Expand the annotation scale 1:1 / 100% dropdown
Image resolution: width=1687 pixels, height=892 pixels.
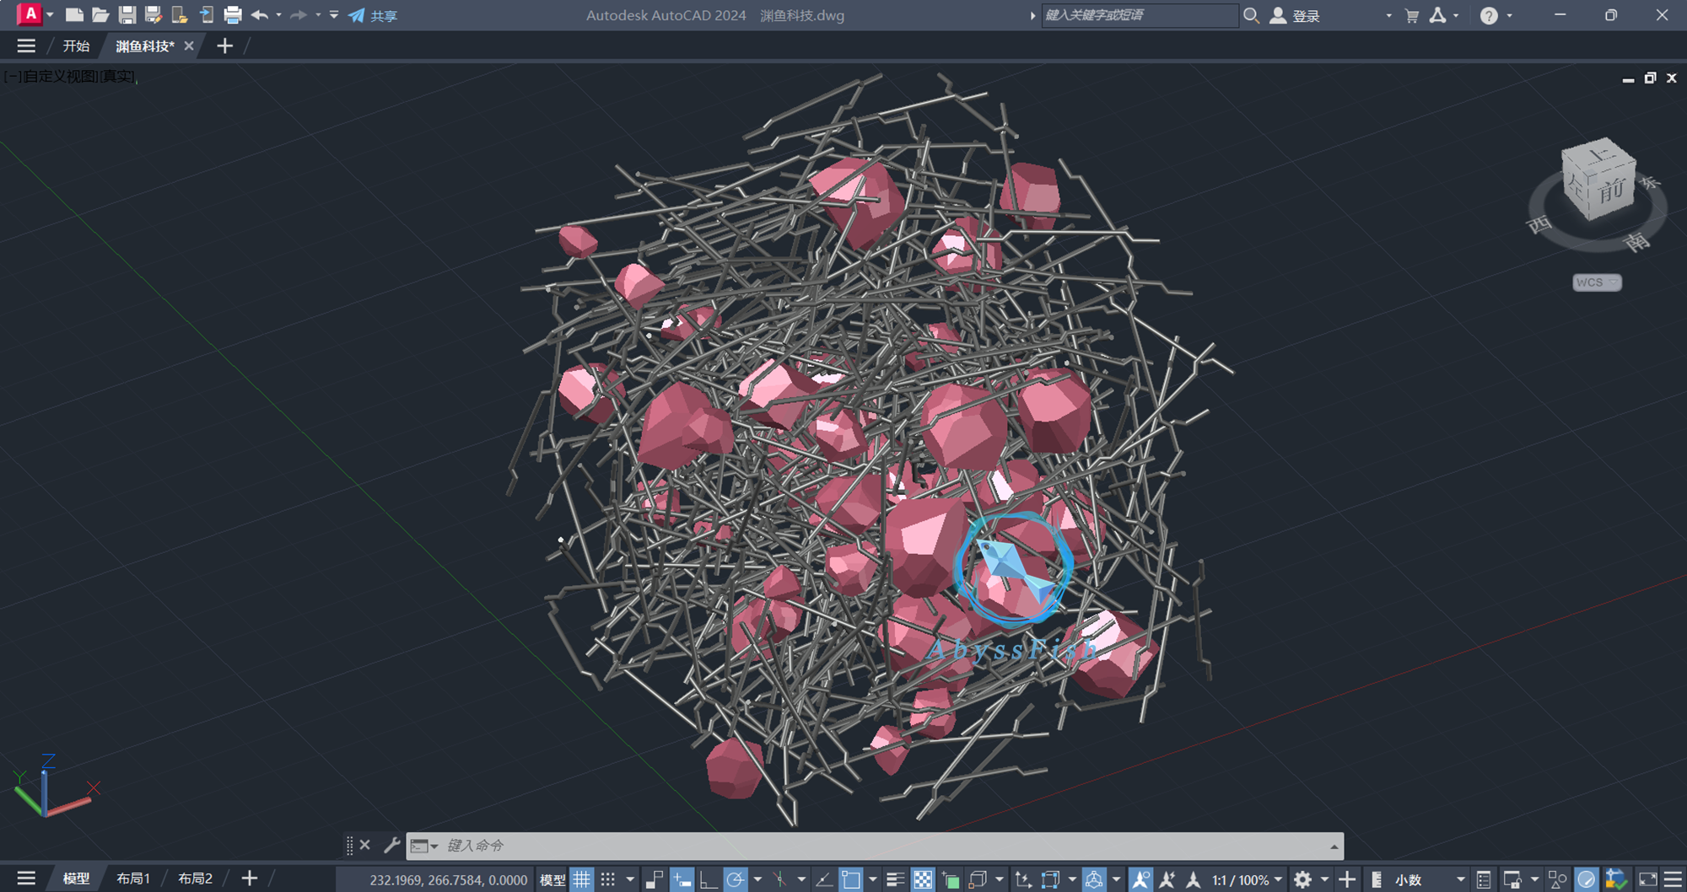(1278, 879)
